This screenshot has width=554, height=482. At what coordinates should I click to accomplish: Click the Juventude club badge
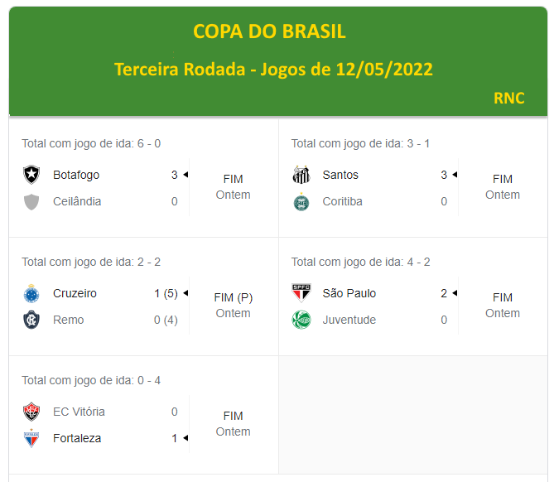pyautogui.click(x=301, y=320)
